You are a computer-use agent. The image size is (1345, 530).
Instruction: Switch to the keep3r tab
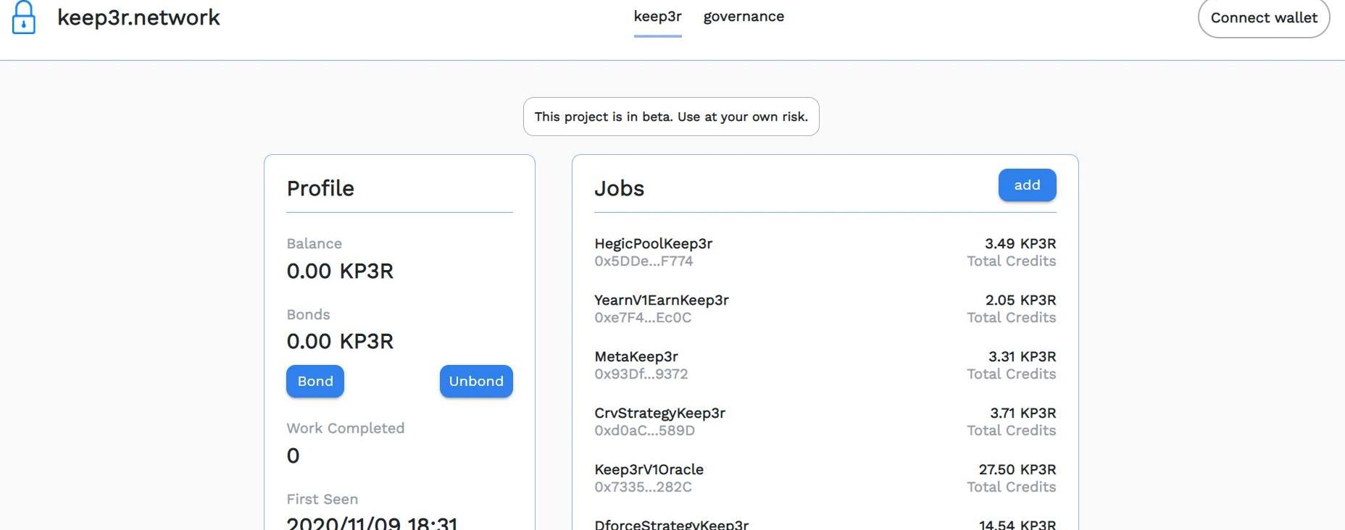coord(657,17)
